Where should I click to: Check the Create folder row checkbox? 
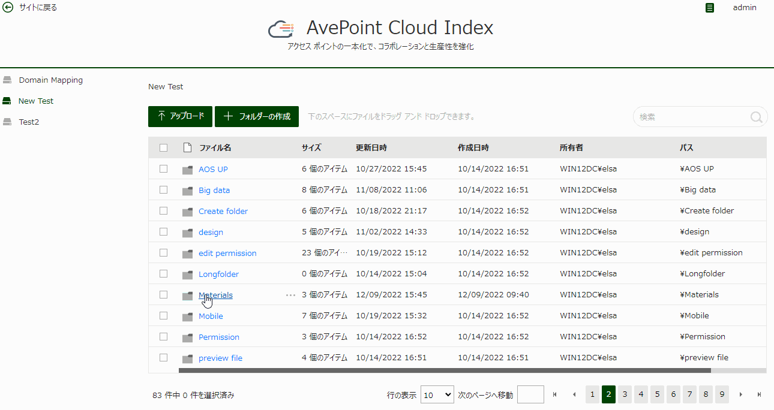pyautogui.click(x=163, y=210)
